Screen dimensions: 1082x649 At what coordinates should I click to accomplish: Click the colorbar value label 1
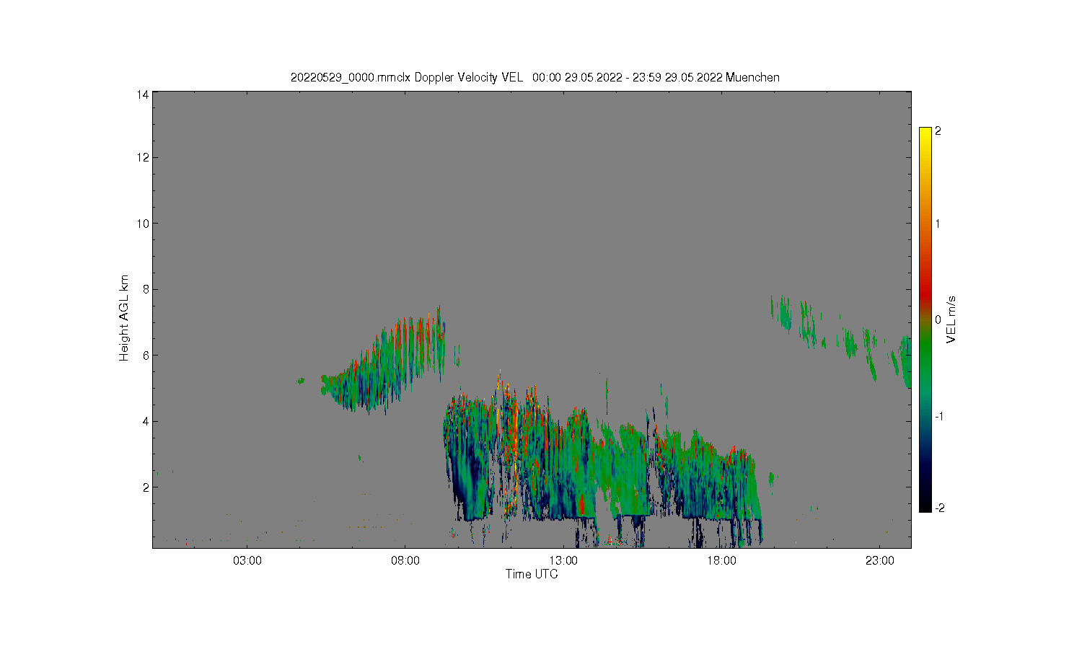pyautogui.click(x=938, y=224)
